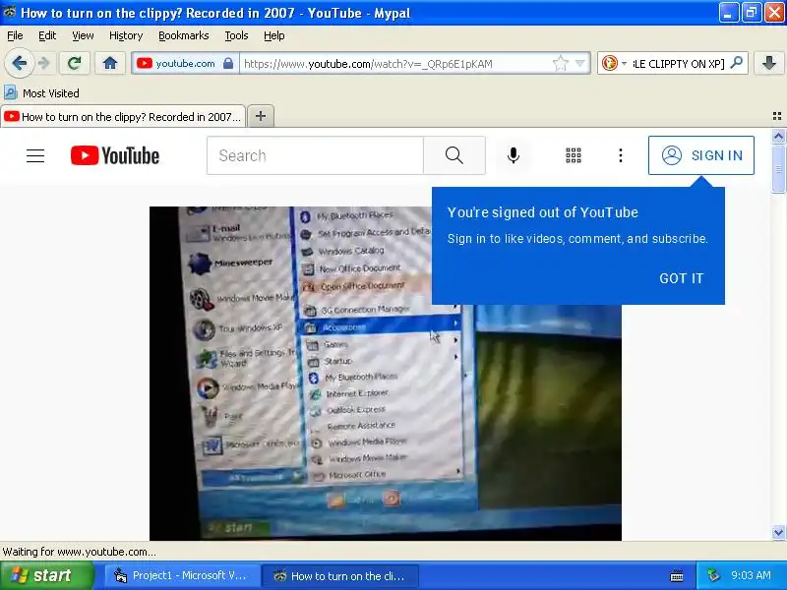
Task: Open the Windows start button
Action: point(47,575)
